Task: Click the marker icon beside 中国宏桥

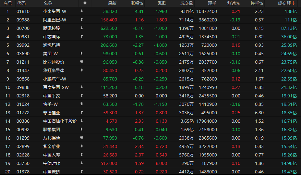Action: (82, 171)
